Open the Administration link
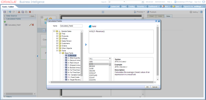This screenshot has width=206, height=100. click(160, 2)
